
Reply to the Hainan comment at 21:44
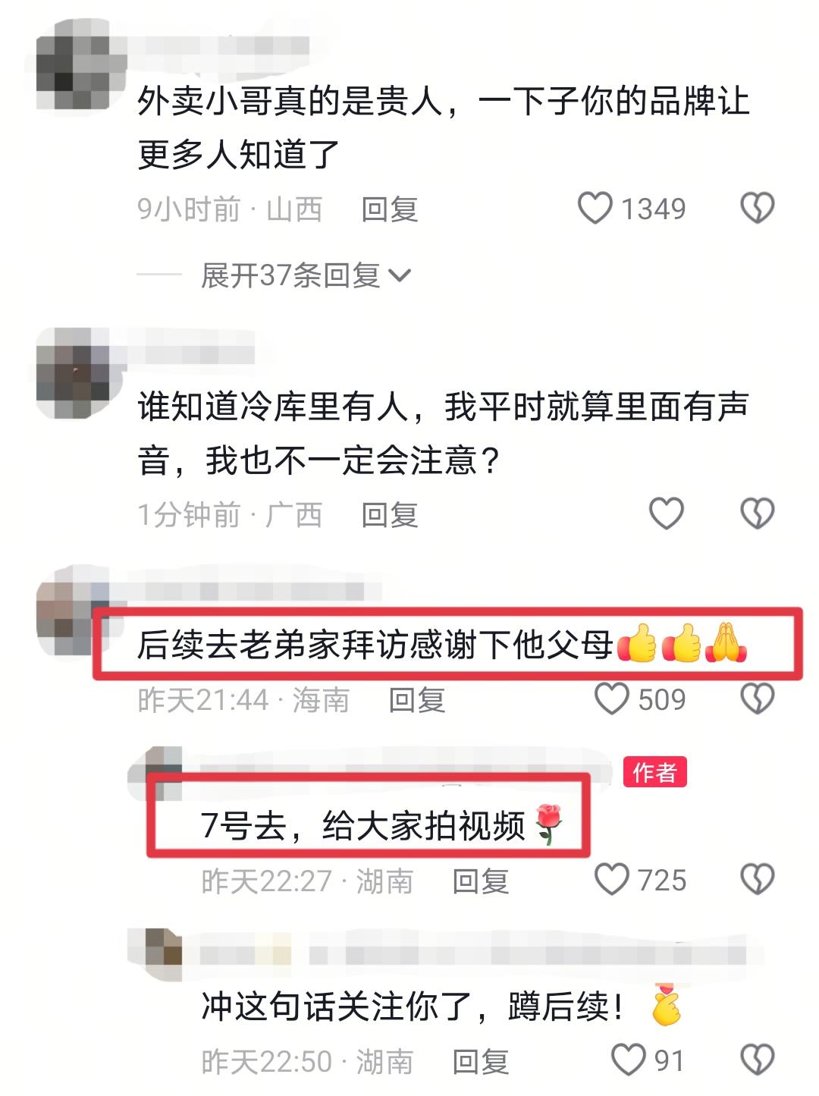tap(417, 699)
